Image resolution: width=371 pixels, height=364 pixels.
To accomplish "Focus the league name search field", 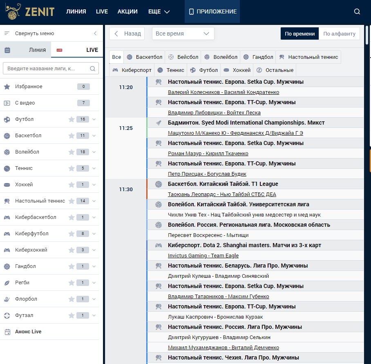I will 51,69.
